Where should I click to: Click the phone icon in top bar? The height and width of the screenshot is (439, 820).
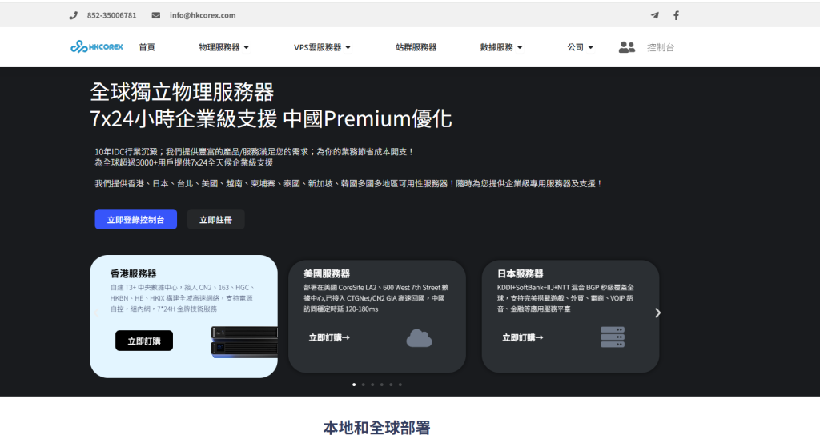(73, 16)
